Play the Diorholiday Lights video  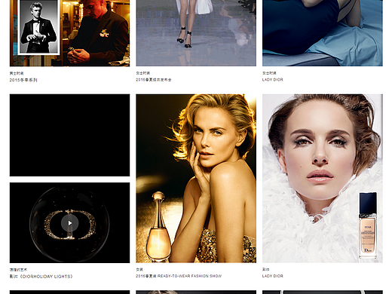70,223
